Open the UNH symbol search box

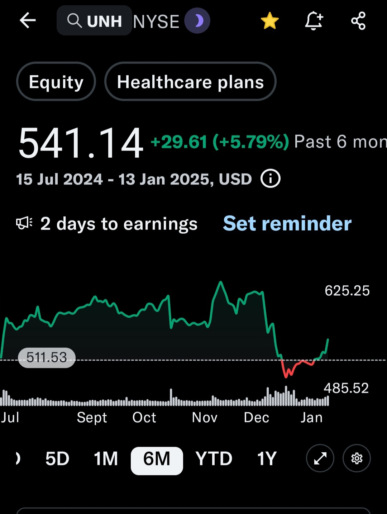pos(94,20)
